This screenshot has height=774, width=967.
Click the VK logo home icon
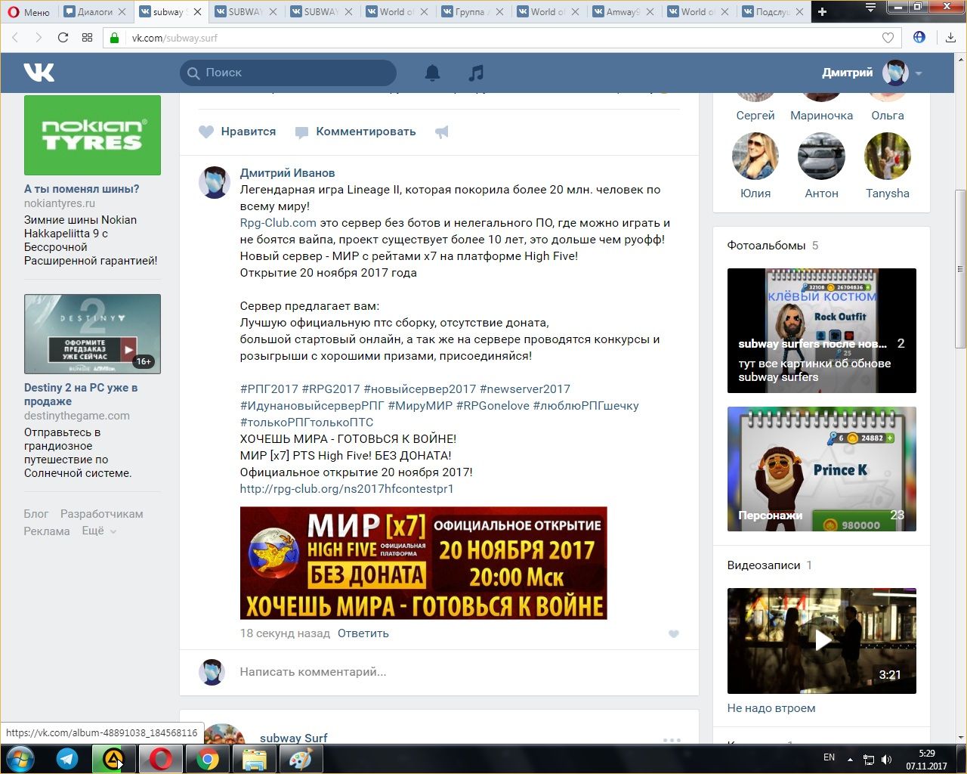coord(39,73)
